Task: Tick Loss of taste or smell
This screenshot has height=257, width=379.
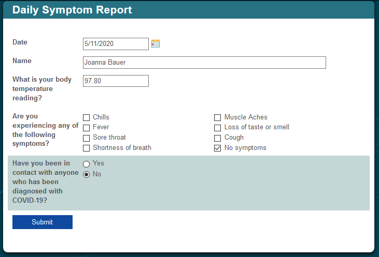Action: 218,128
